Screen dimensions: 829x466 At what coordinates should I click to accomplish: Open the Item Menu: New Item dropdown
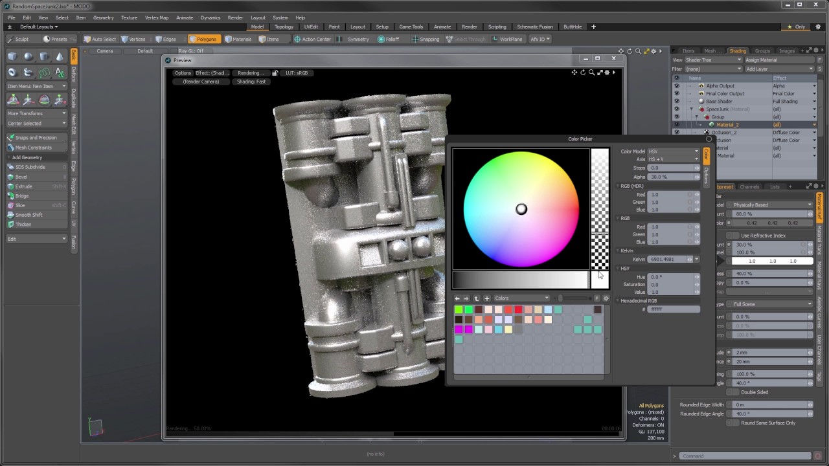tap(36, 86)
